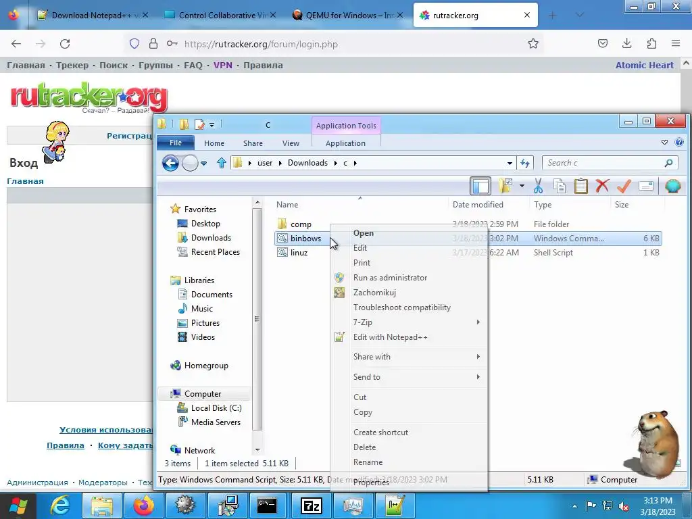Choose Rename in the context menu
This screenshot has height=519, width=692.
pyautogui.click(x=368, y=462)
